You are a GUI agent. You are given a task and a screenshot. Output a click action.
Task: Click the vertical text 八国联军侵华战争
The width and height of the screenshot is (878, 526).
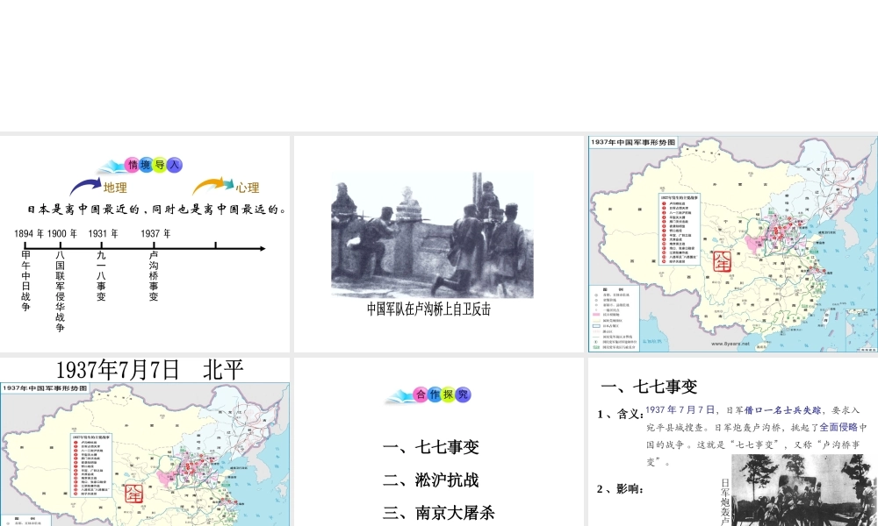click(60, 291)
